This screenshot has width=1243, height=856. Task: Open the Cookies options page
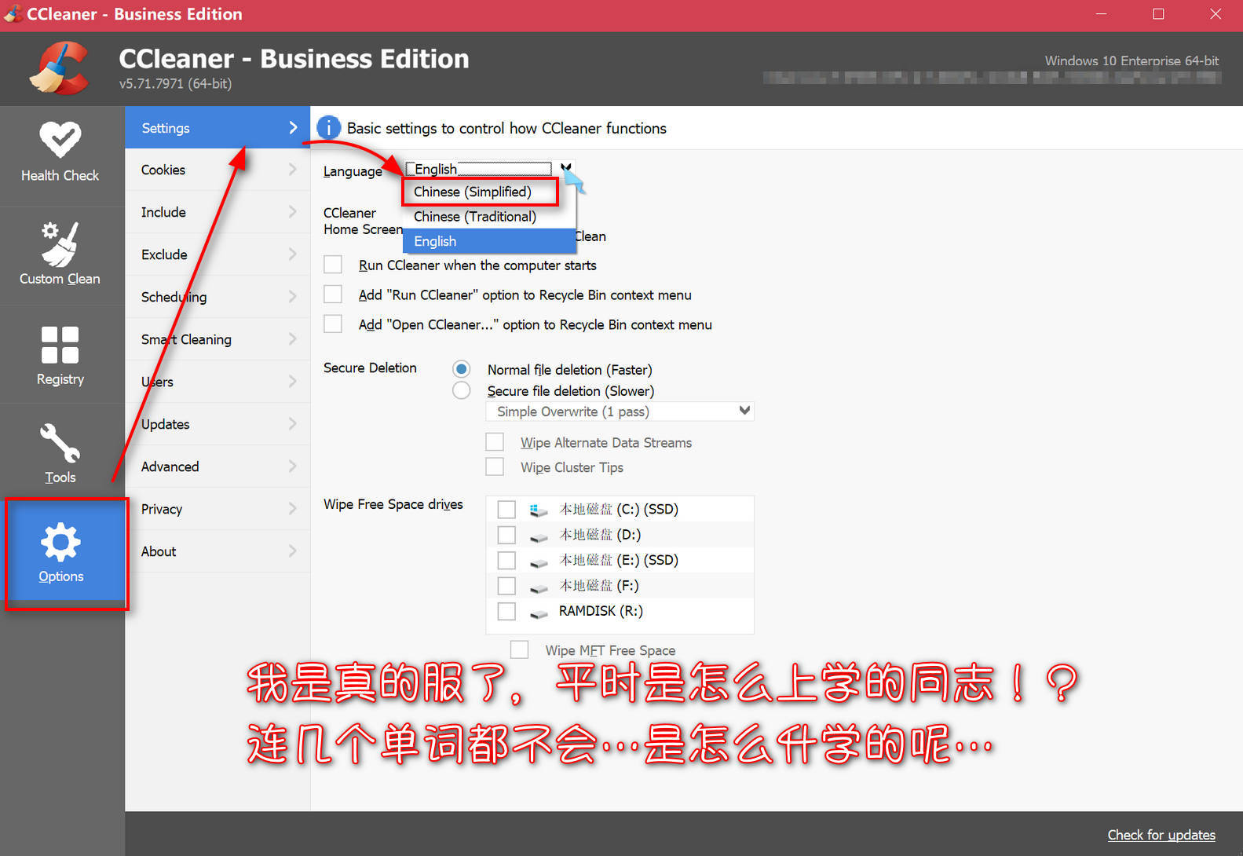pos(218,170)
